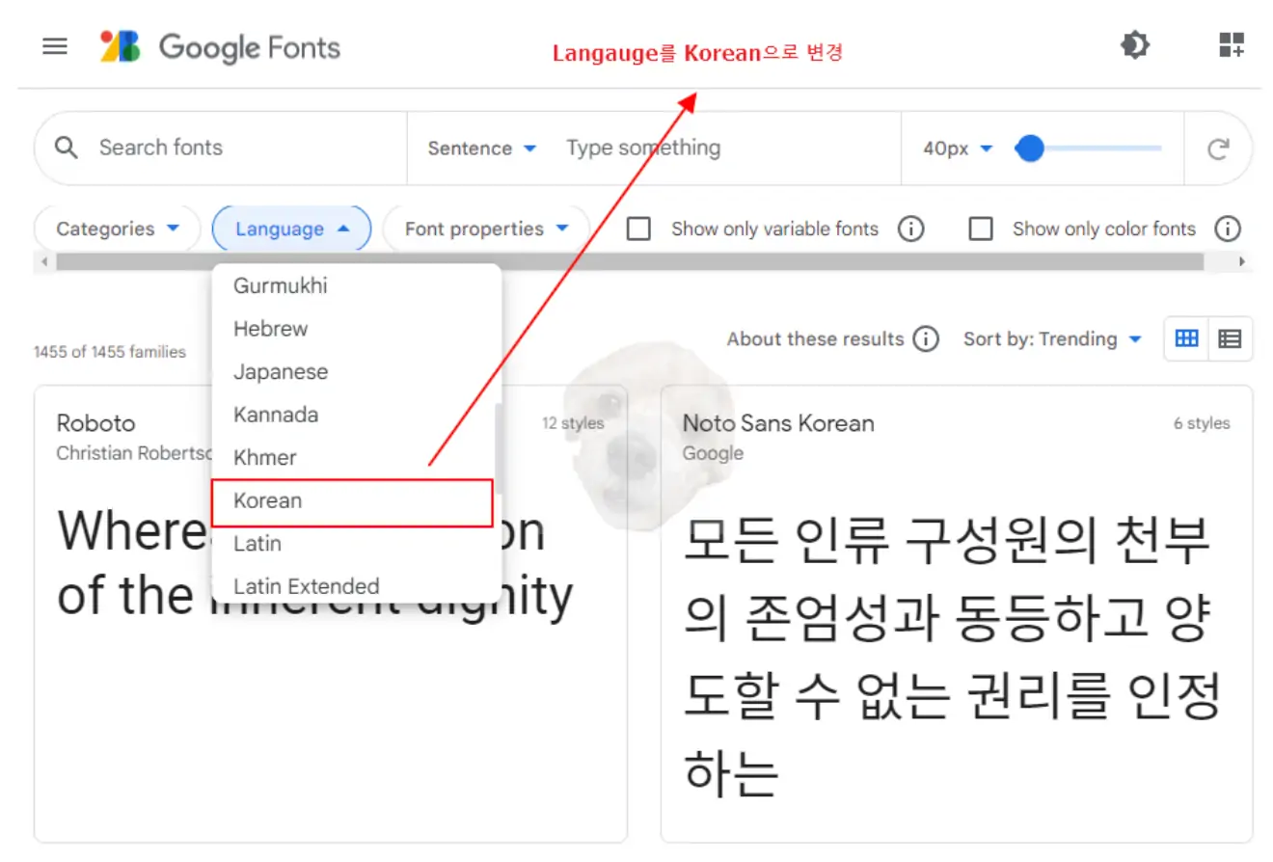This screenshot has width=1273, height=862.
Task: Click the Type something input field
Action: click(642, 148)
